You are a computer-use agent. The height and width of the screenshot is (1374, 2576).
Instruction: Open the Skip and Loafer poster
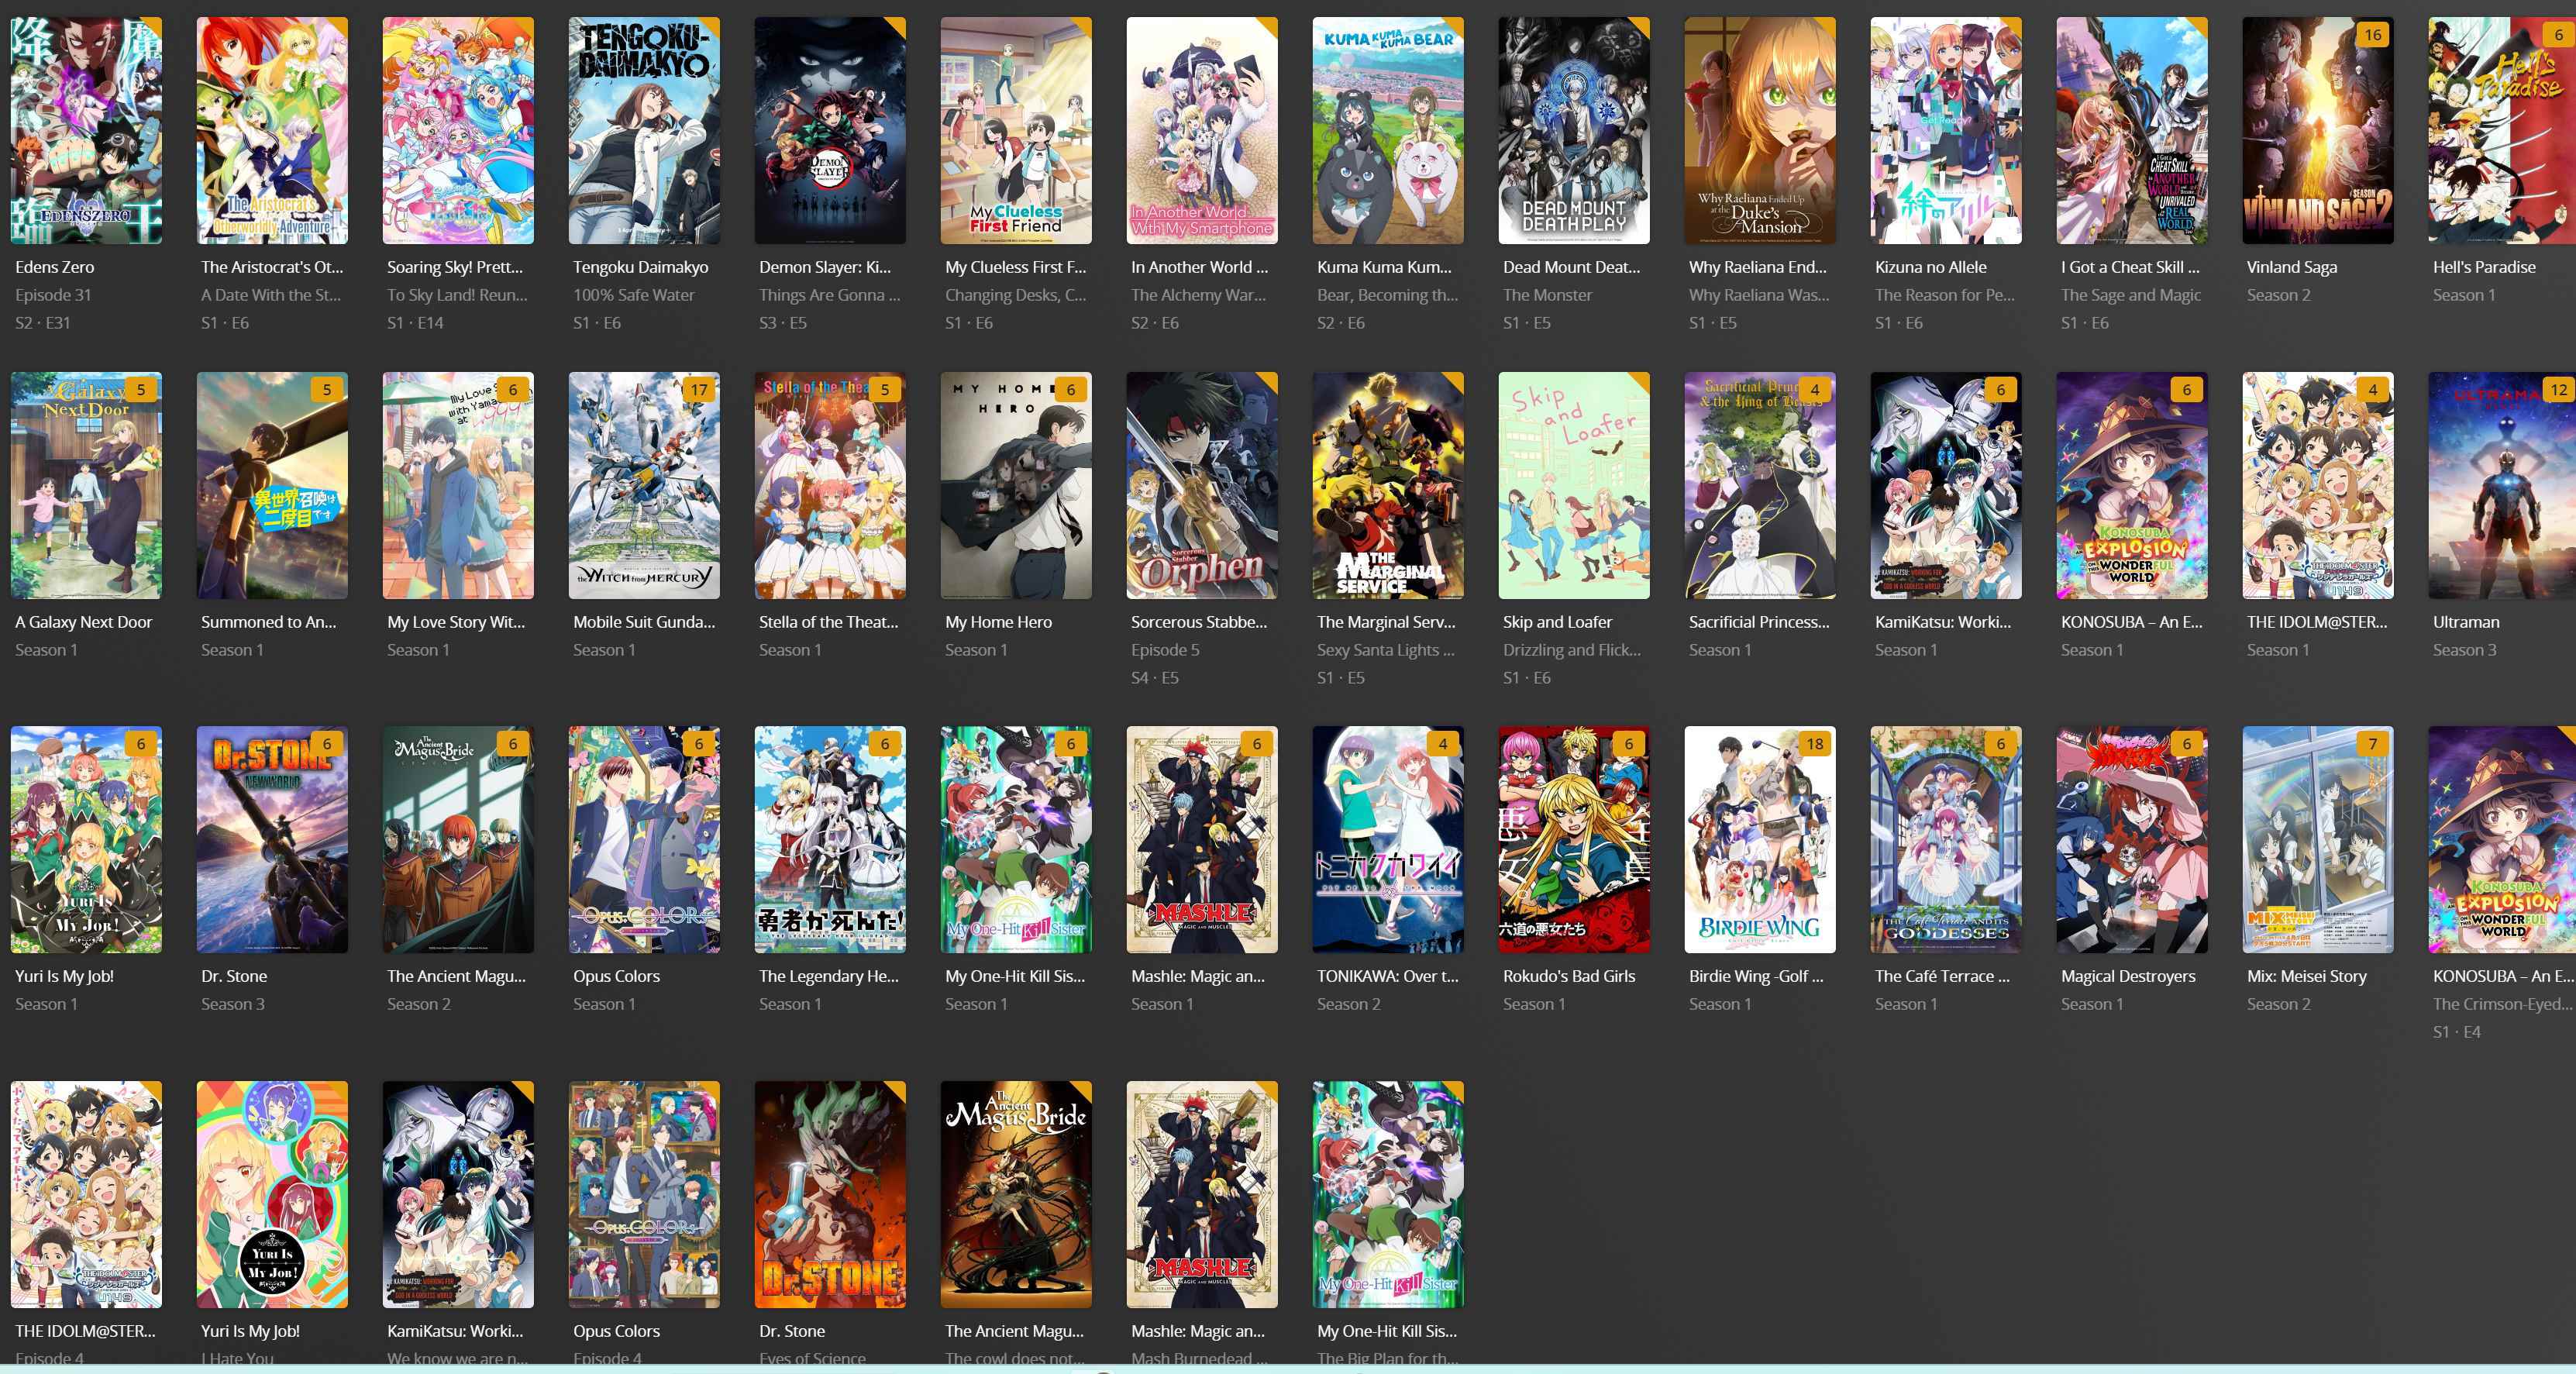(x=1574, y=485)
